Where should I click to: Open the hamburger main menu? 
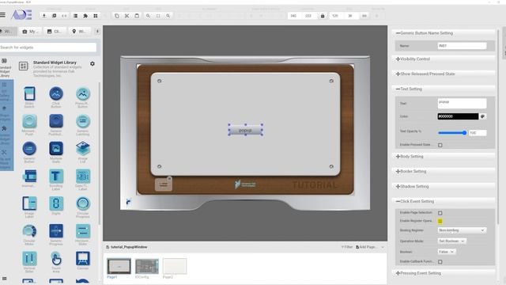click(x=3, y=15)
